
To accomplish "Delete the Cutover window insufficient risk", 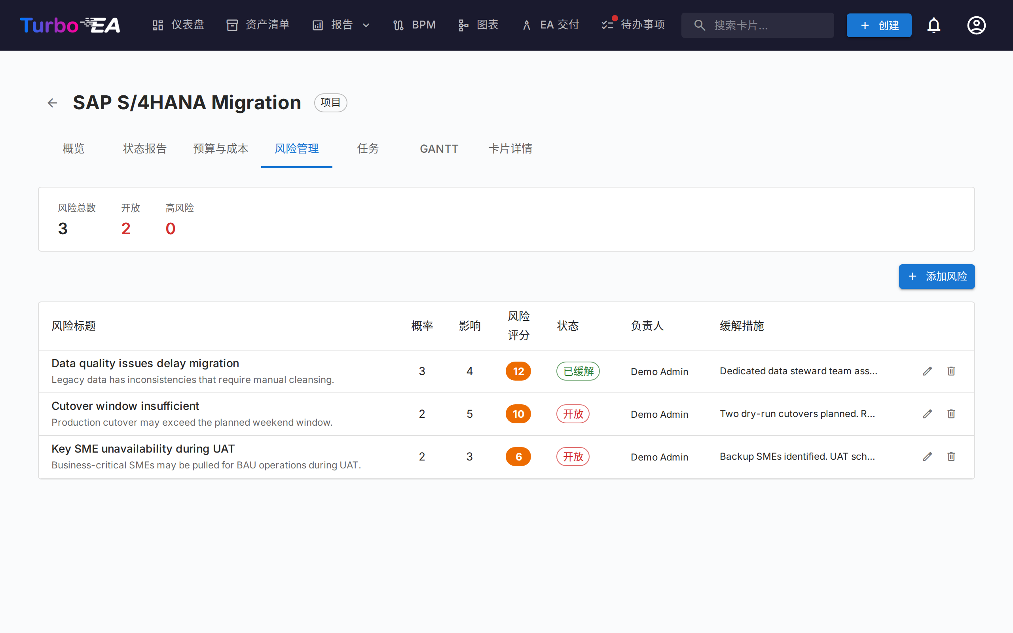I will (951, 414).
